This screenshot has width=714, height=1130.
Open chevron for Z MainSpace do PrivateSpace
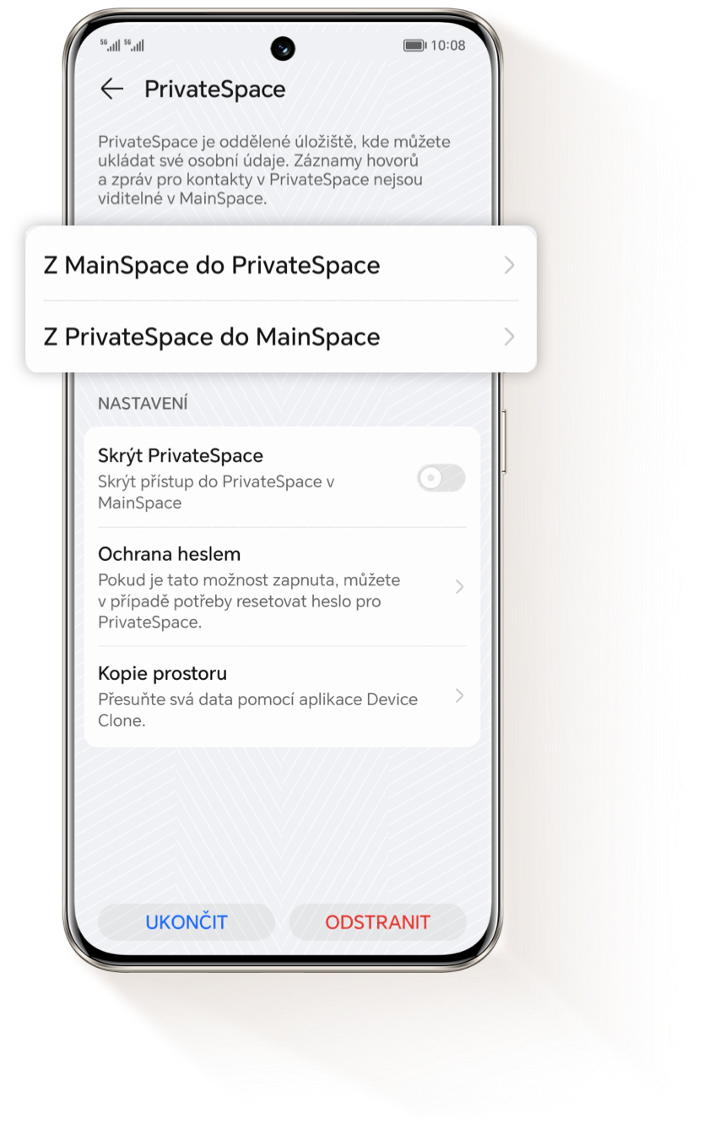(x=509, y=265)
